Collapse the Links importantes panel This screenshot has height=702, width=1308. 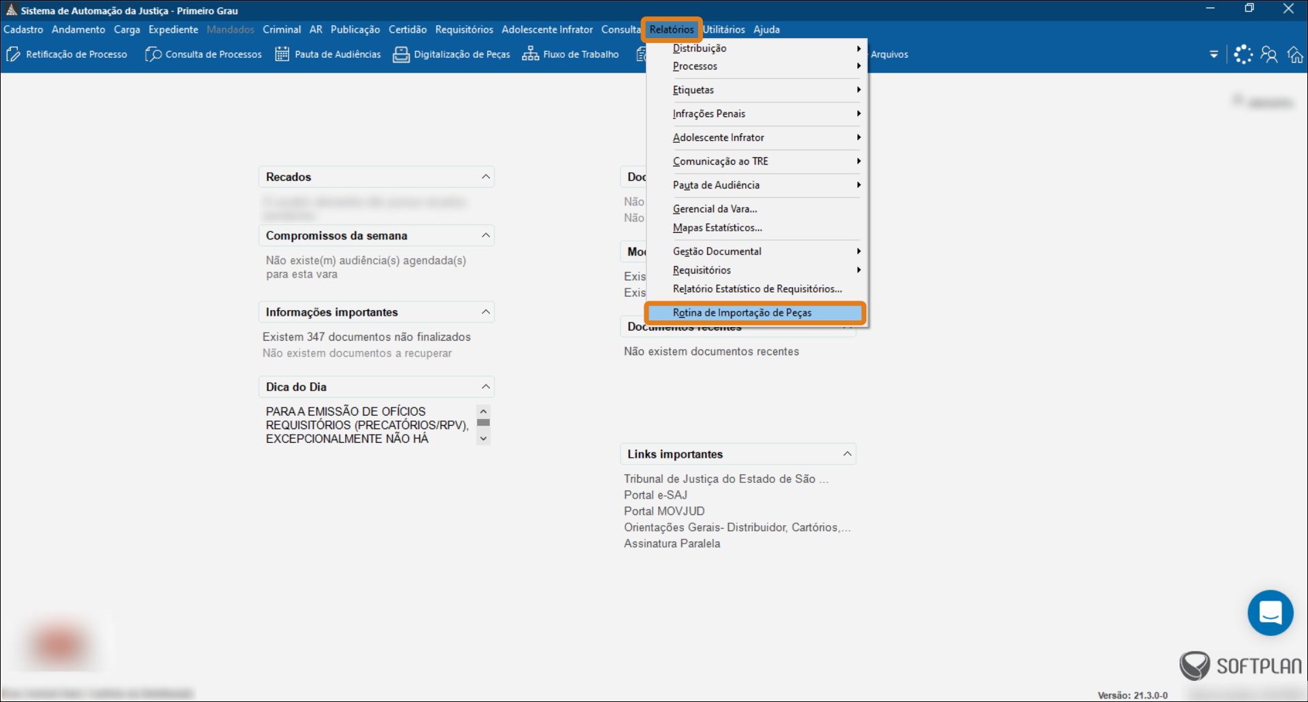pos(847,454)
